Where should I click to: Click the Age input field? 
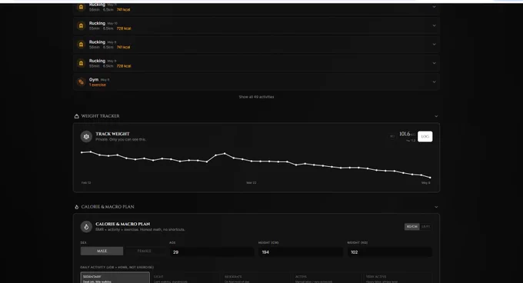click(212, 252)
